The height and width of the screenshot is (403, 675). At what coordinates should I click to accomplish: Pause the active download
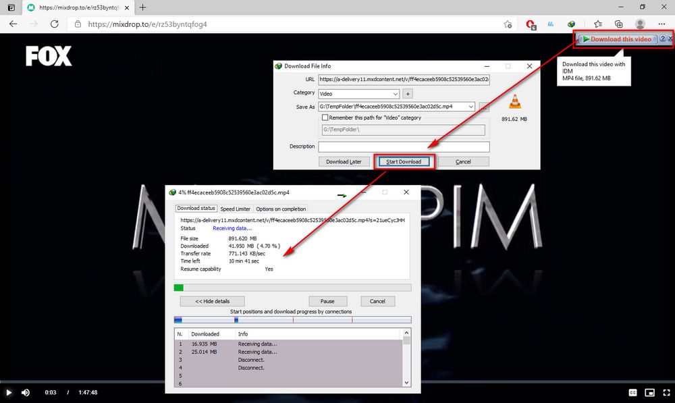click(x=327, y=301)
